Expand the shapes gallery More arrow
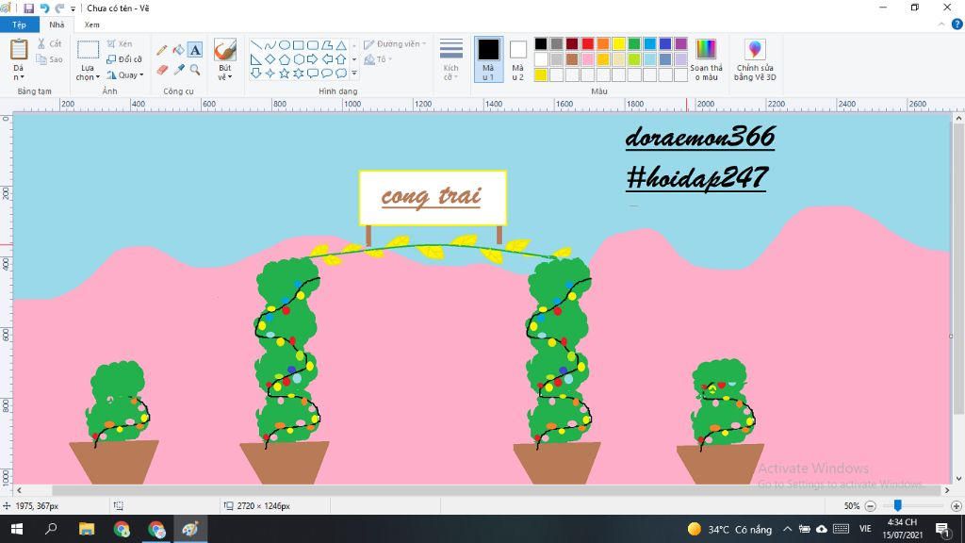This screenshot has width=965, height=543. (354, 74)
